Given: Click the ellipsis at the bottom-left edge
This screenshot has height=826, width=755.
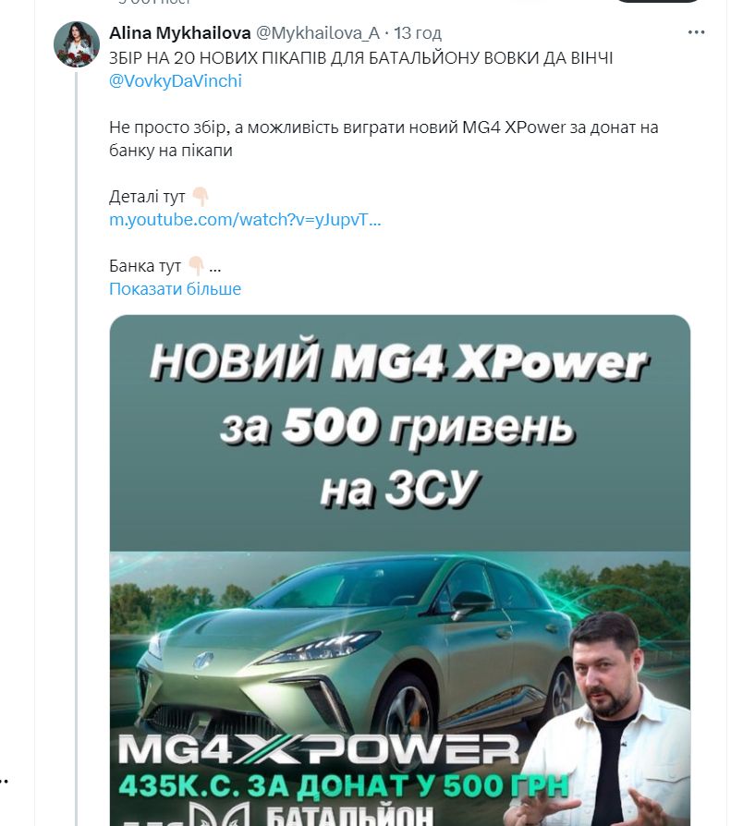Looking at the screenshot, I should click(x=5, y=780).
